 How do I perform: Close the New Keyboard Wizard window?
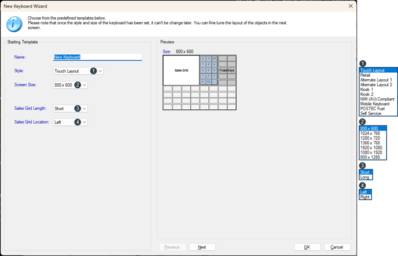click(350, 6)
